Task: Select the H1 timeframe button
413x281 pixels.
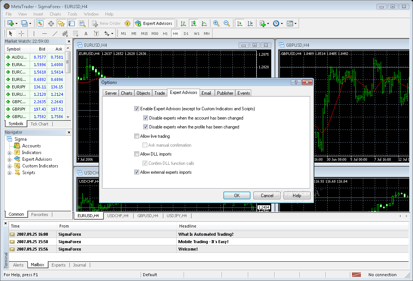Action: [x=165, y=33]
